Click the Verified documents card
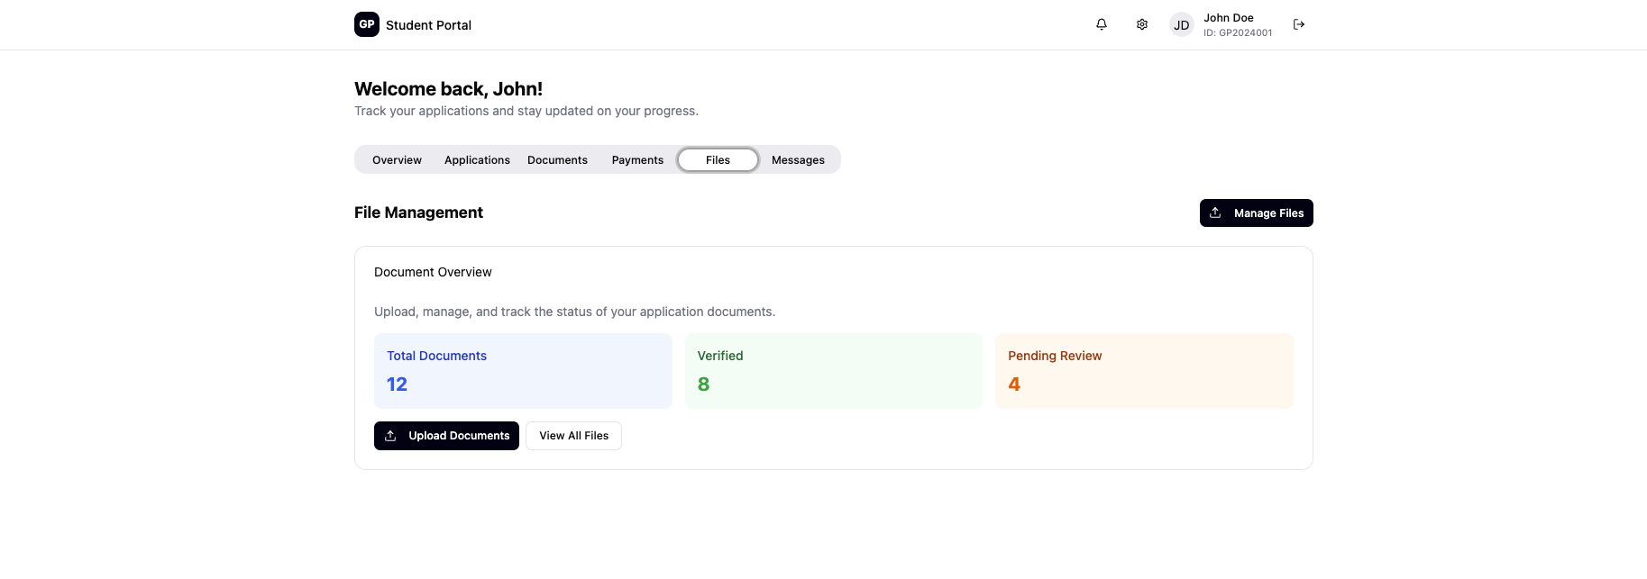The width and height of the screenshot is (1647, 579). [833, 371]
